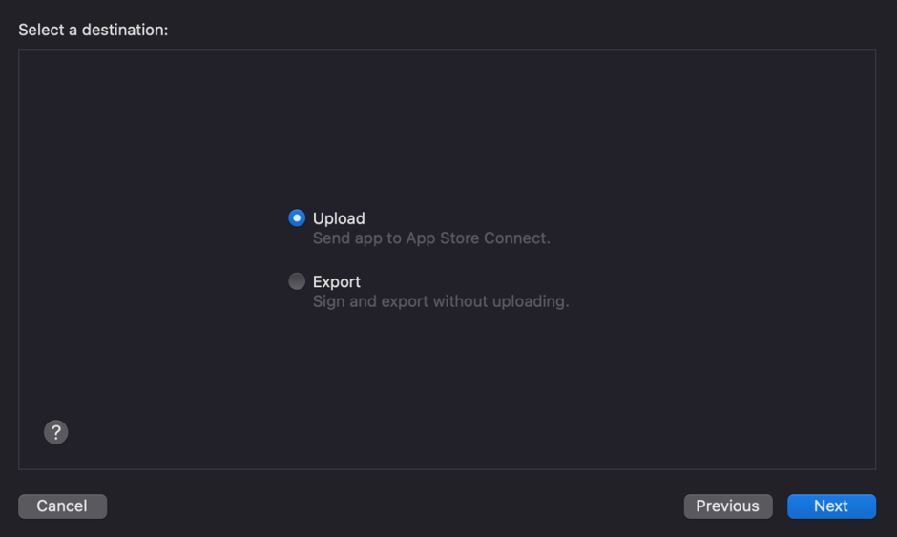The width and height of the screenshot is (897, 537).
Task: Select the Upload radio button
Action: (297, 218)
